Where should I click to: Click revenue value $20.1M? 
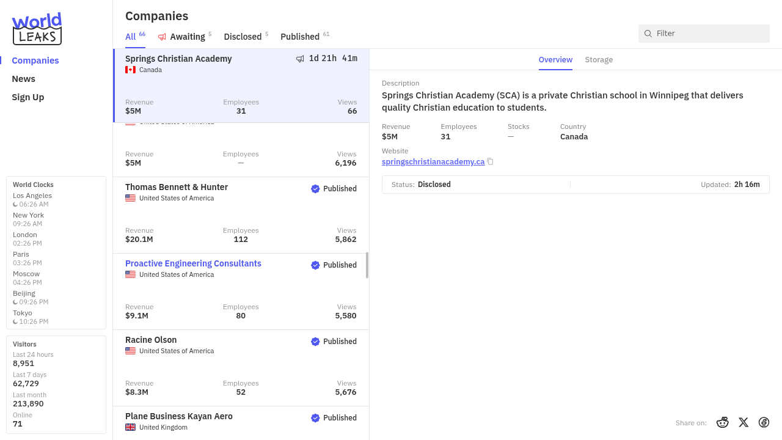tap(139, 240)
